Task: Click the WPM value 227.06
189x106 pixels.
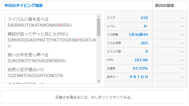Action: (x=141, y=60)
